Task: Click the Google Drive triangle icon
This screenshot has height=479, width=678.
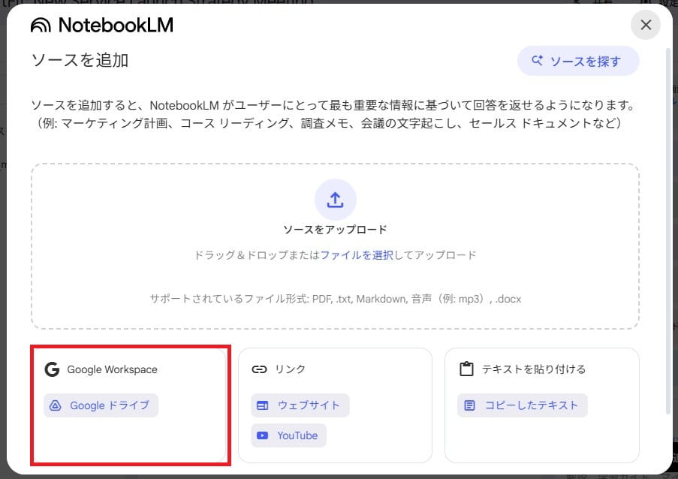Action: click(x=55, y=405)
